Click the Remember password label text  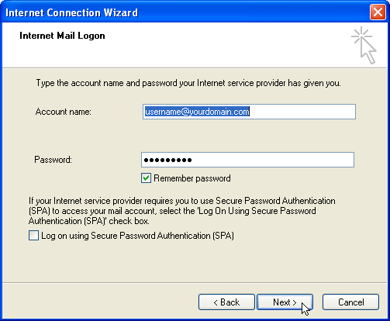192,178
